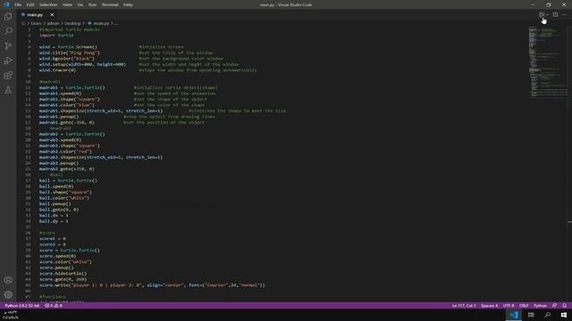
Task: Click the line madrab1.color("blue")
Action: [67, 105]
